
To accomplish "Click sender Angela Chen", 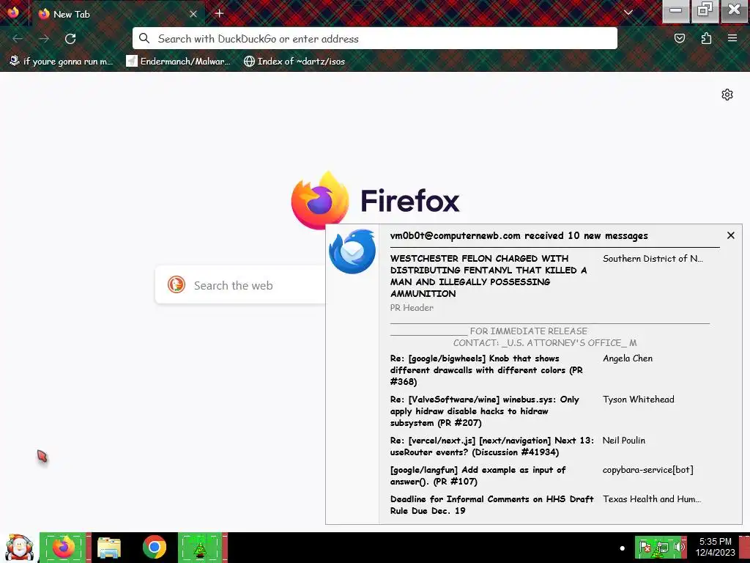I will [627, 358].
